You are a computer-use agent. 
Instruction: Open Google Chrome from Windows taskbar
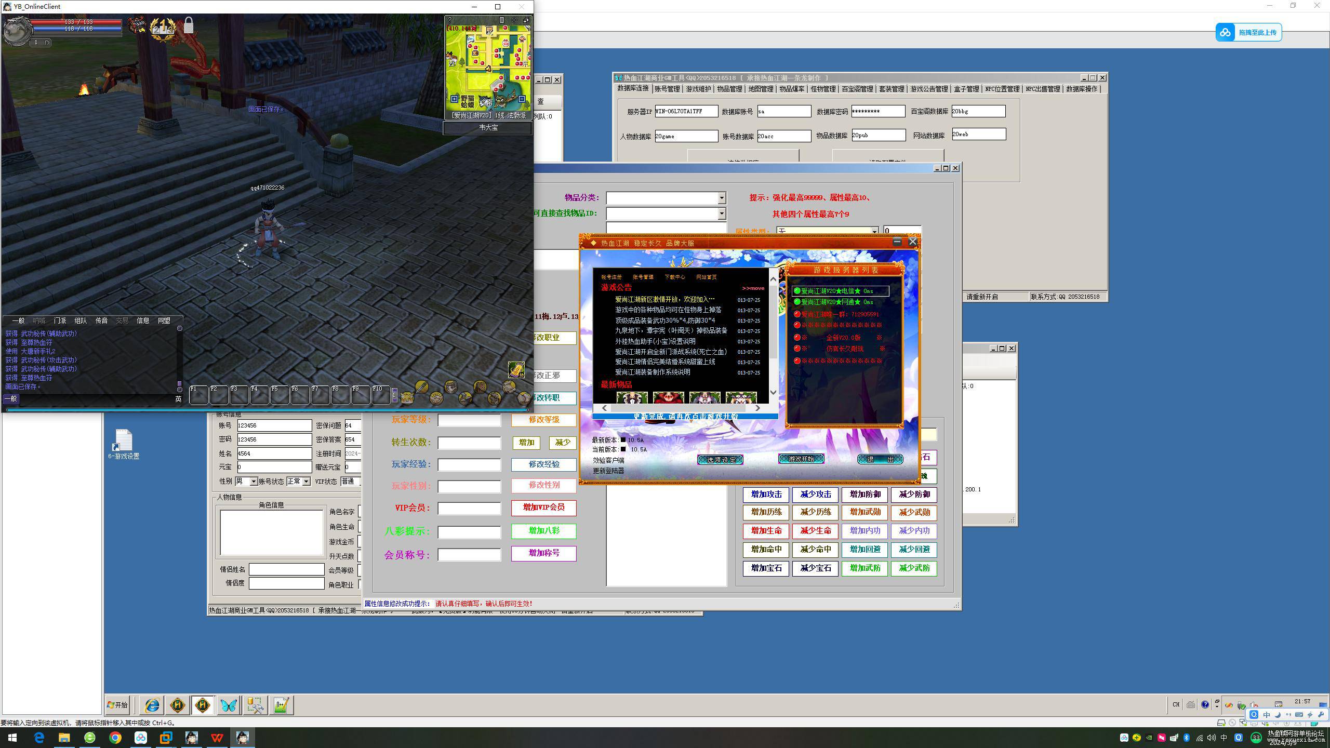coord(115,738)
